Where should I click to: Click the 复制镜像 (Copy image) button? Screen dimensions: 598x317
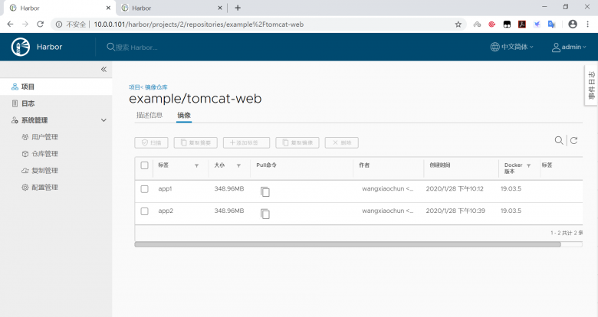(297, 143)
